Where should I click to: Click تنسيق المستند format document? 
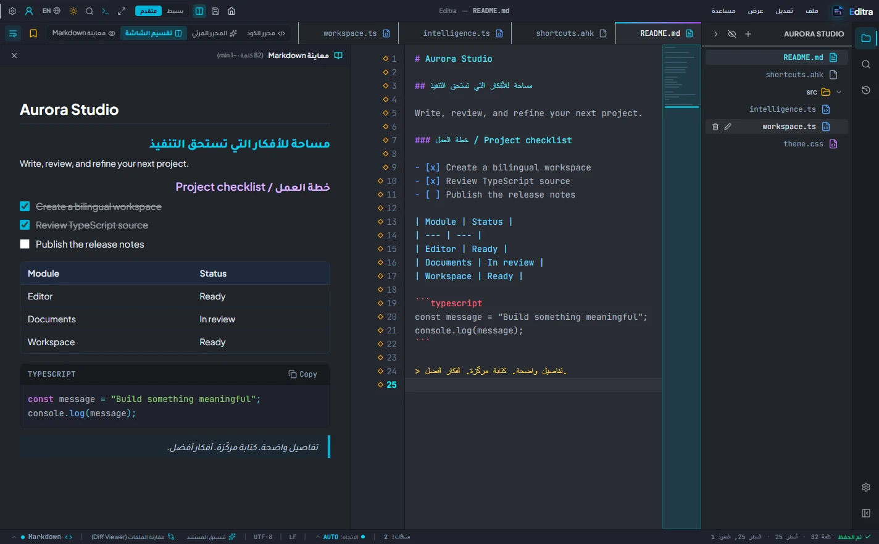point(211,537)
